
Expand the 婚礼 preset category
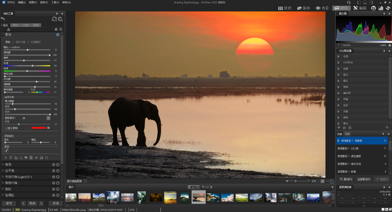pos(339,81)
